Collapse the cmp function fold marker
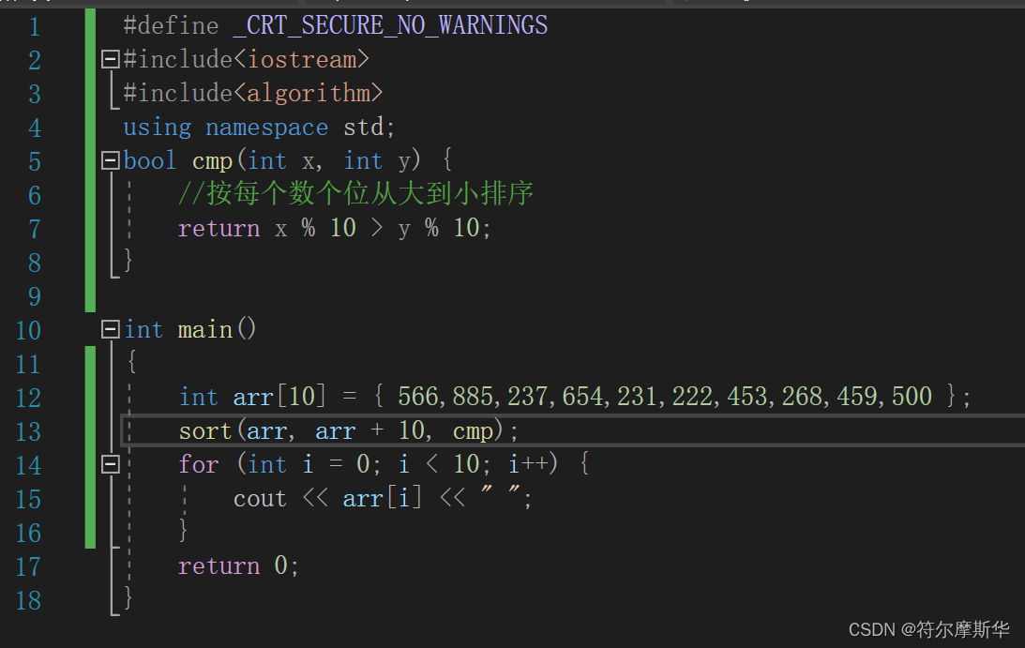Image resolution: width=1025 pixels, height=648 pixels. 110,159
